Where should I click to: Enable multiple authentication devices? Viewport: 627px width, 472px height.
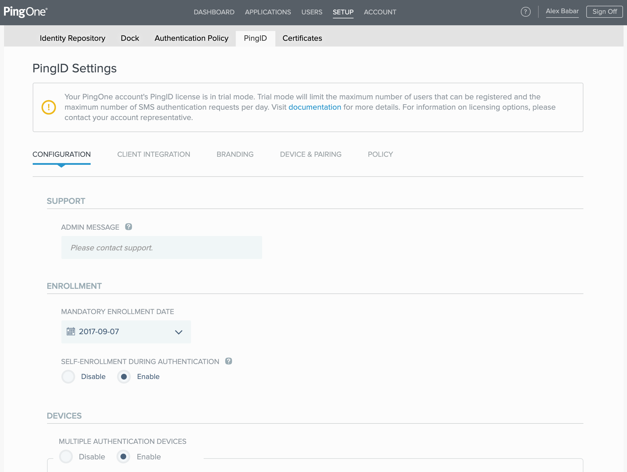[123, 456]
